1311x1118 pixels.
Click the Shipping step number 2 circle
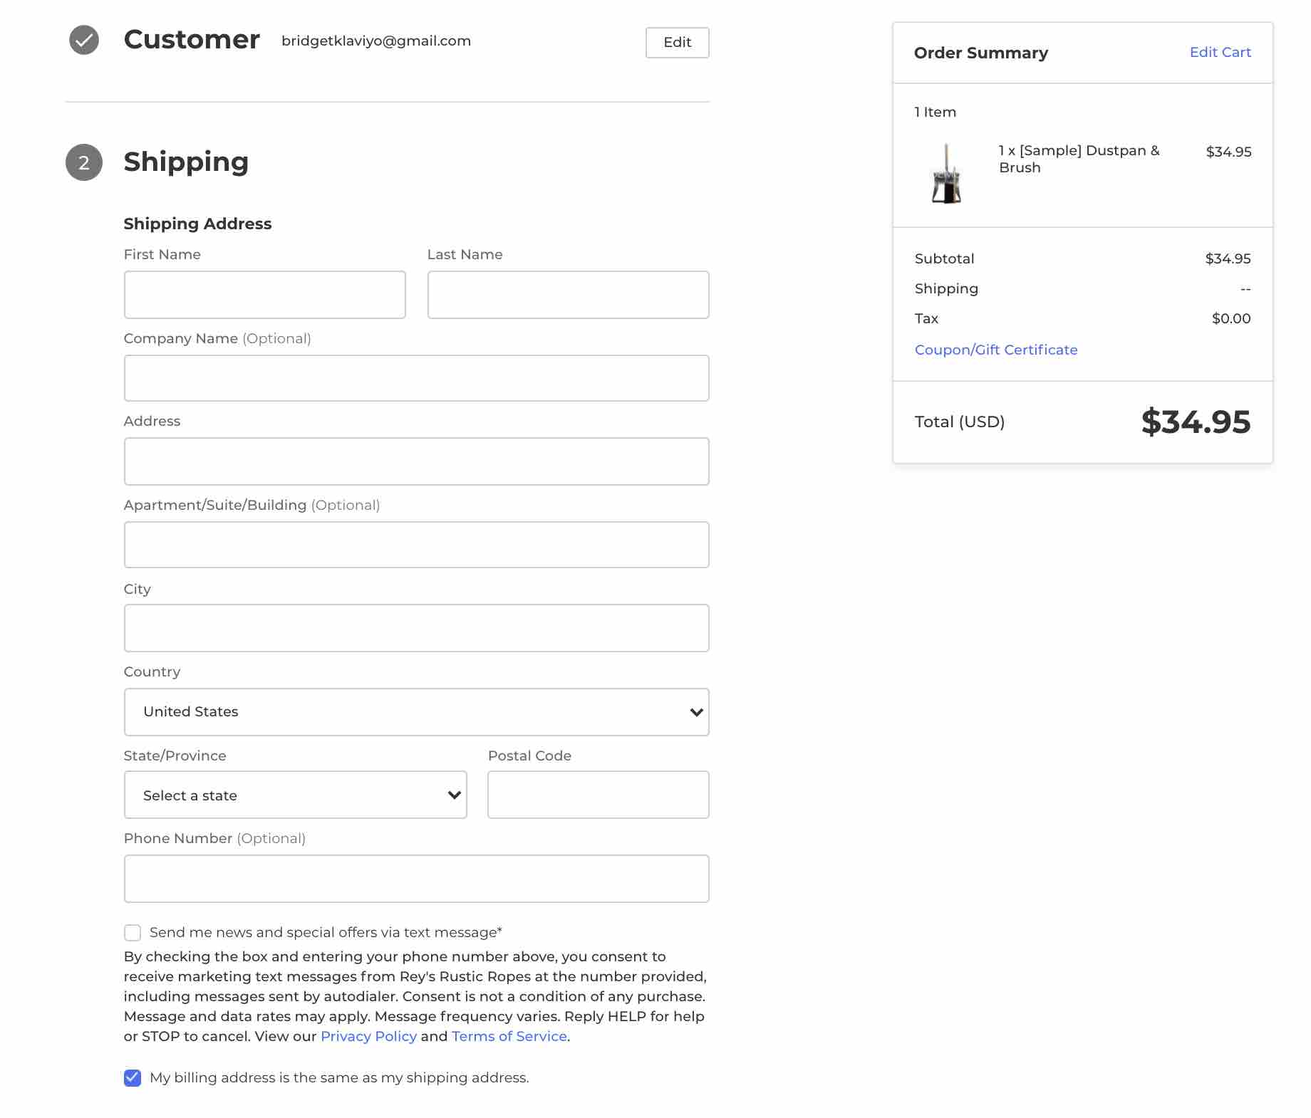[x=84, y=162]
